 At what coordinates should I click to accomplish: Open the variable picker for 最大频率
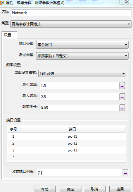[122, 97]
